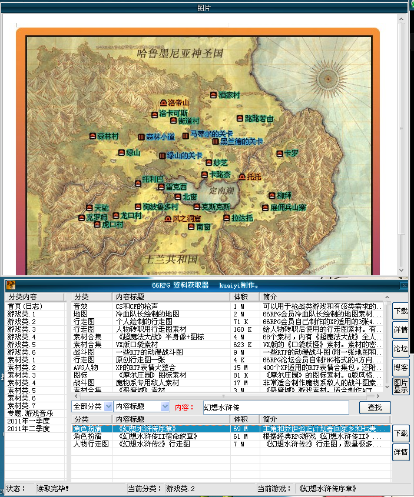Click the 内容 search text field
This screenshot has width=414, height=497.
click(276, 407)
